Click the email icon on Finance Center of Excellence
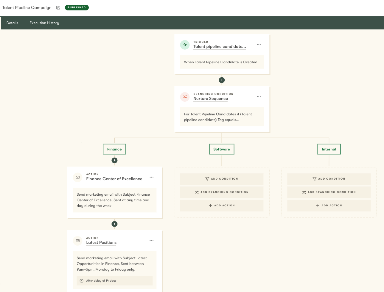The height and width of the screenshot is (292, 384). pyautogui.click(x=77, y=177)
